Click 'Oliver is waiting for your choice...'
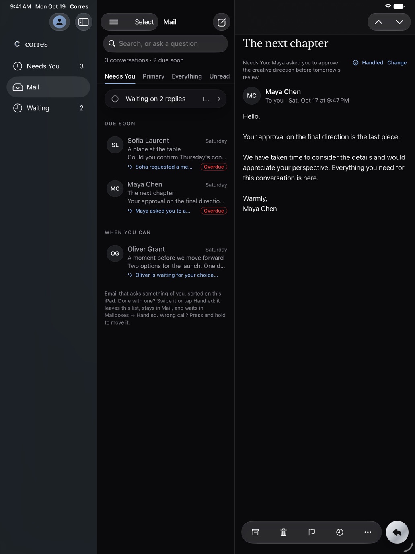This screenshot has height=554, width=415. 177,275
